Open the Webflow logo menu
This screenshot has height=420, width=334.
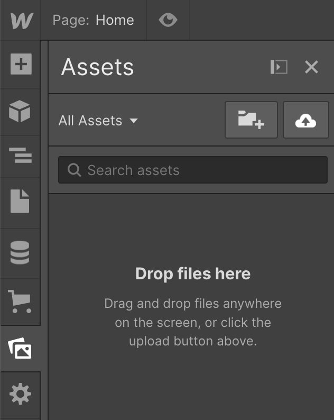point(22,20)
